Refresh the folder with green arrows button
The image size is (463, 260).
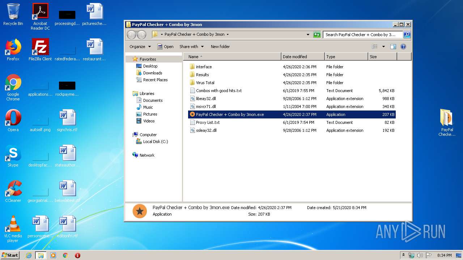(x=317, y=35)
